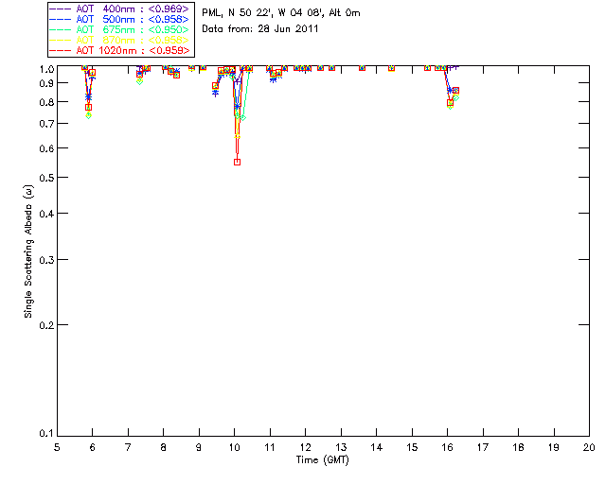Select the lowest red square data point

pos(238,162)
